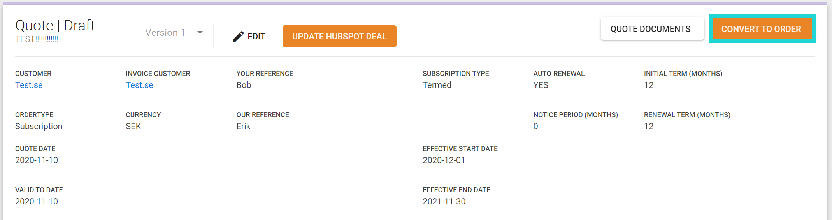Click the Our Reference value Erik
Screen dimensions: 832x220
(x=243, y=126)
